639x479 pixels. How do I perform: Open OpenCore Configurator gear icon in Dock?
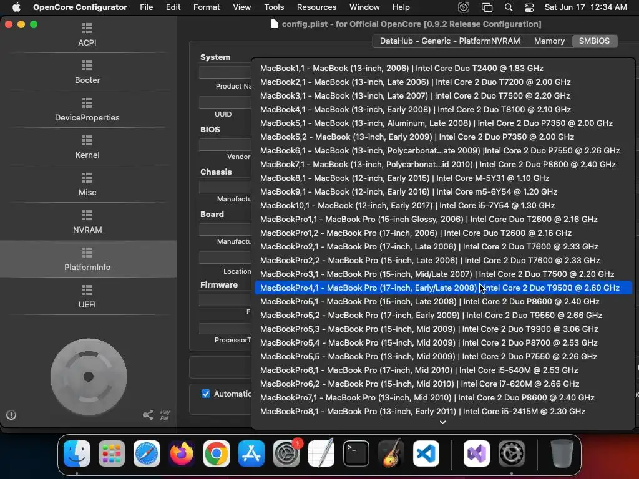click(512, 453)
